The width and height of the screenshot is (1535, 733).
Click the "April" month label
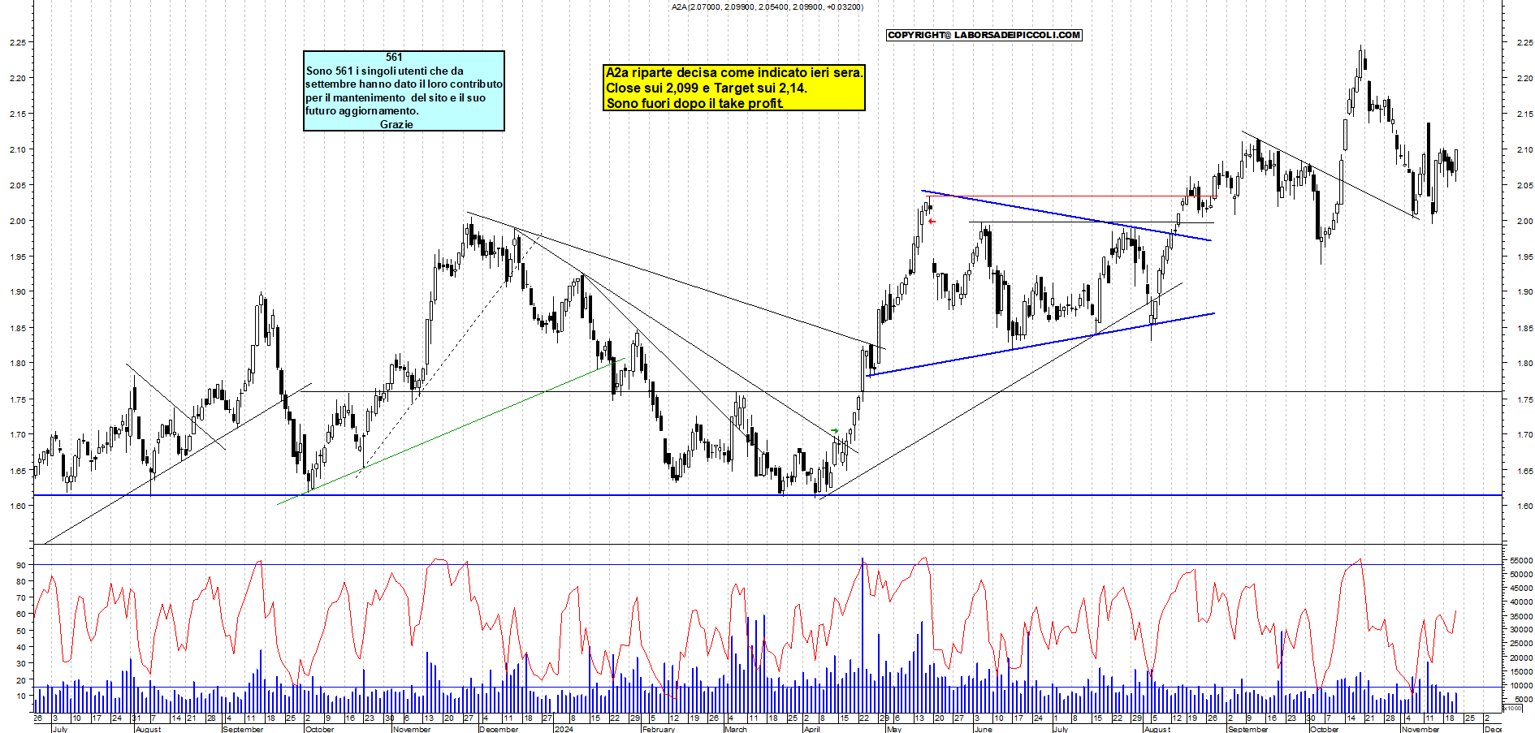click(x=811, y=729)
